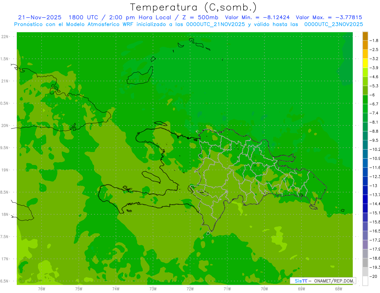Viewport: 380px width, 293px height.
Task: Click the "Valor Min. = -8.12424" readout
Action: coord(257,17)
